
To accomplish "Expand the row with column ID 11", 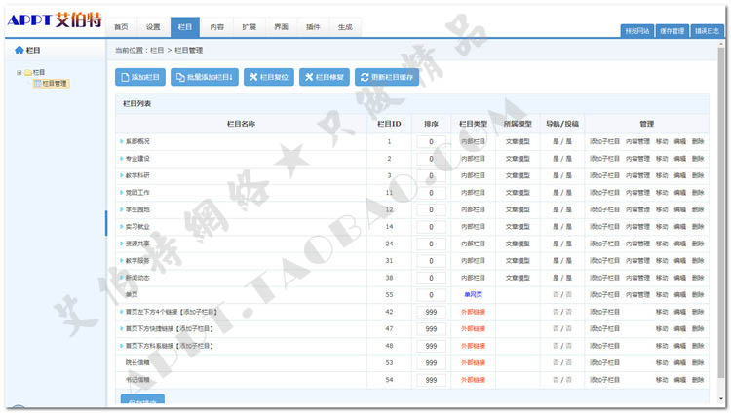I will pos(122,192).
